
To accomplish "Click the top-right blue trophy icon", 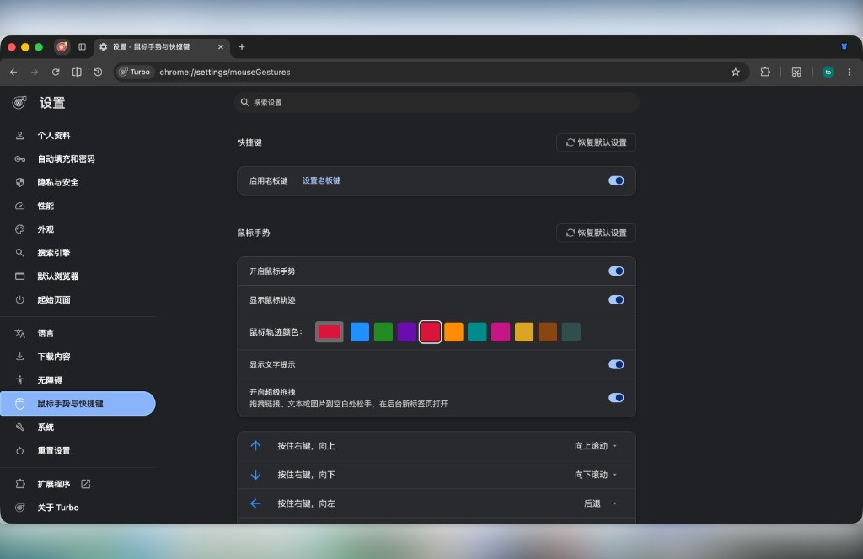I will click(844, 47).
